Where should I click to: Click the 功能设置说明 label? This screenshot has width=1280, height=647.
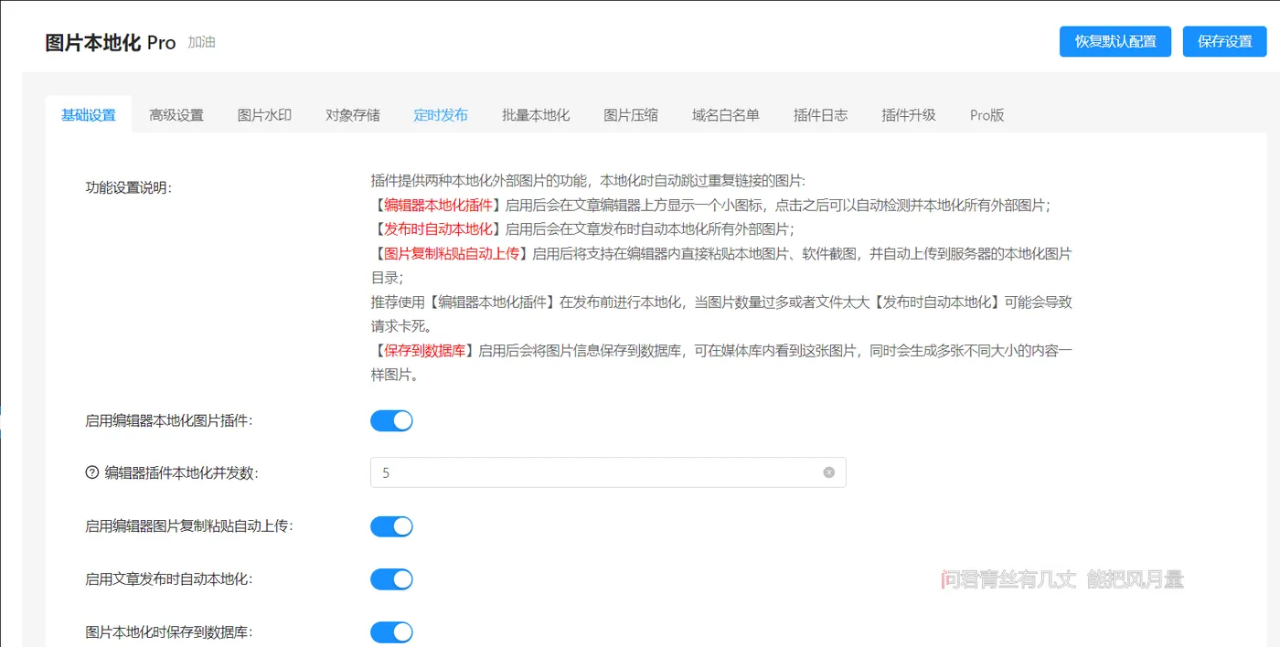pyautogui.click(x=129, y=187)
